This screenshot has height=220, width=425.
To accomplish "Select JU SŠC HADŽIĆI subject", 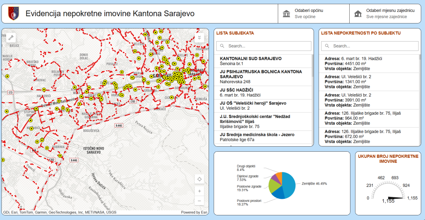I will point(263,93).
